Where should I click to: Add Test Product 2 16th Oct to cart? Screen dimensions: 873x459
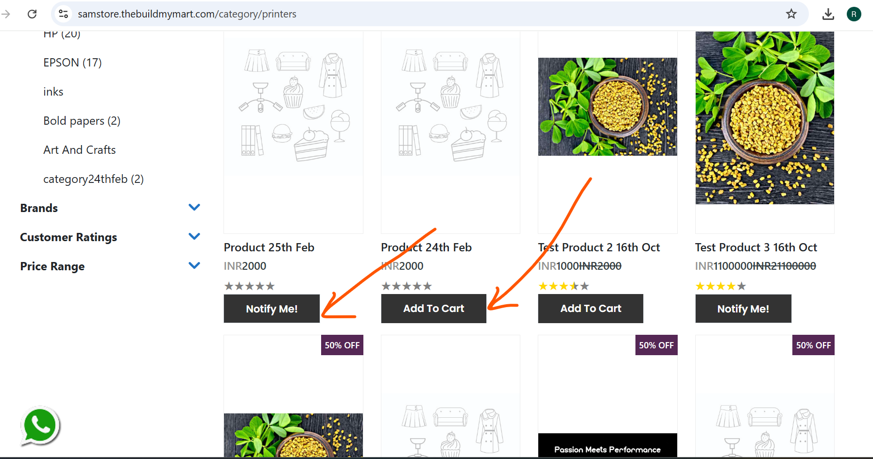pos(591,309)
